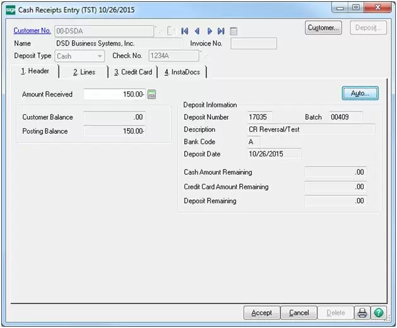Screen dimensions: 397x328
Task: Open the Credit Card tab
Action: point(133,72)
